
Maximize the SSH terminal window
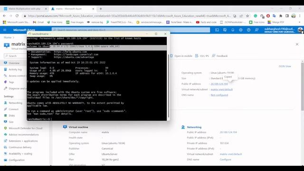click(156, 34)
